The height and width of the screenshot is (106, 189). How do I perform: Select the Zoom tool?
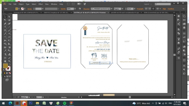click(x=9, y=61)
